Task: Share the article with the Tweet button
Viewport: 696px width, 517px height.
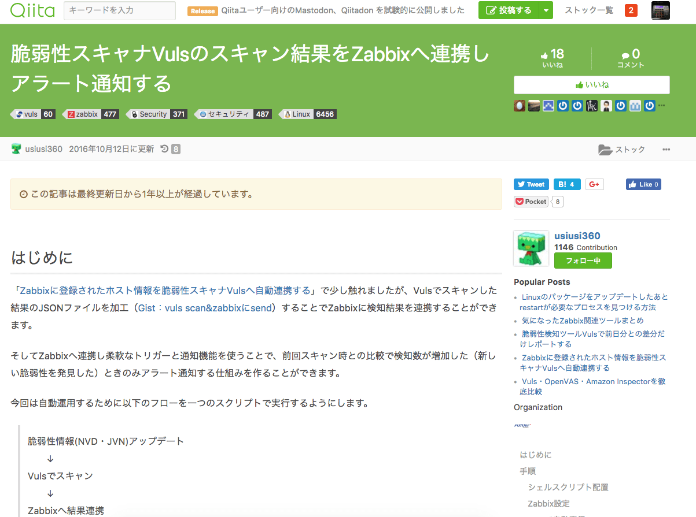Action: pyautogui.click(x=531, y=184)
